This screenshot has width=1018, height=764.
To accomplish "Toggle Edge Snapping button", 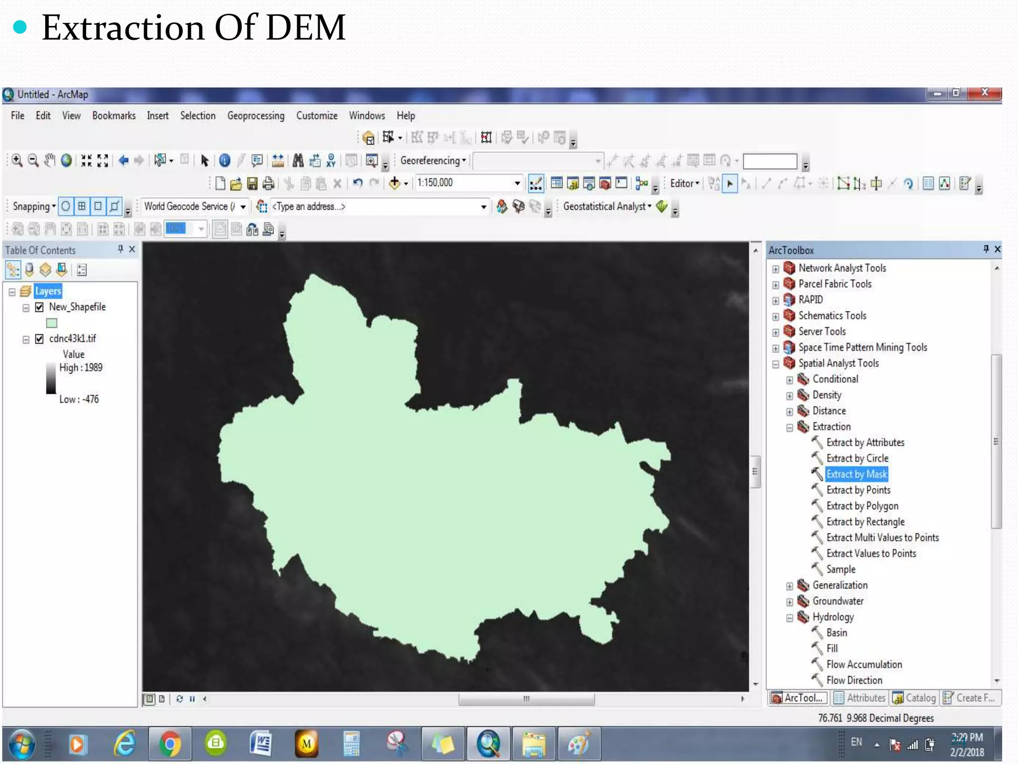I will pyautogui.click(x=114, y=206).
